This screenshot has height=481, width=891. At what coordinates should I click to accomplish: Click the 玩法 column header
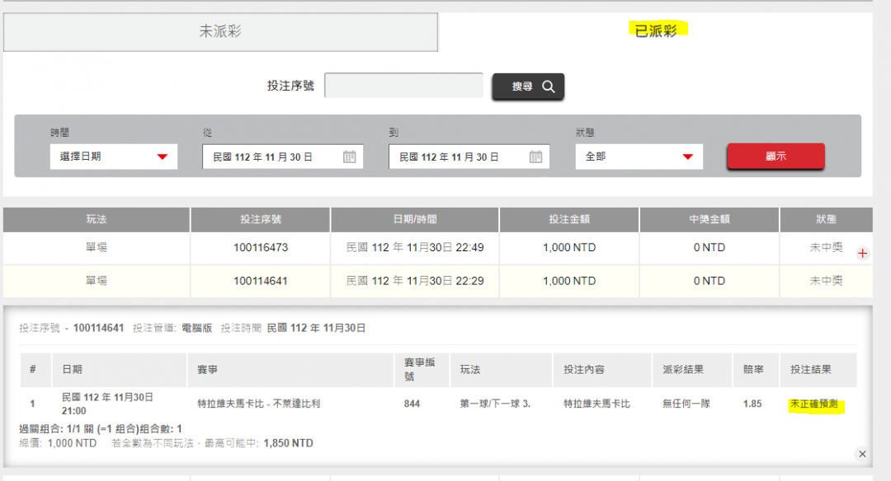(96, 220)
